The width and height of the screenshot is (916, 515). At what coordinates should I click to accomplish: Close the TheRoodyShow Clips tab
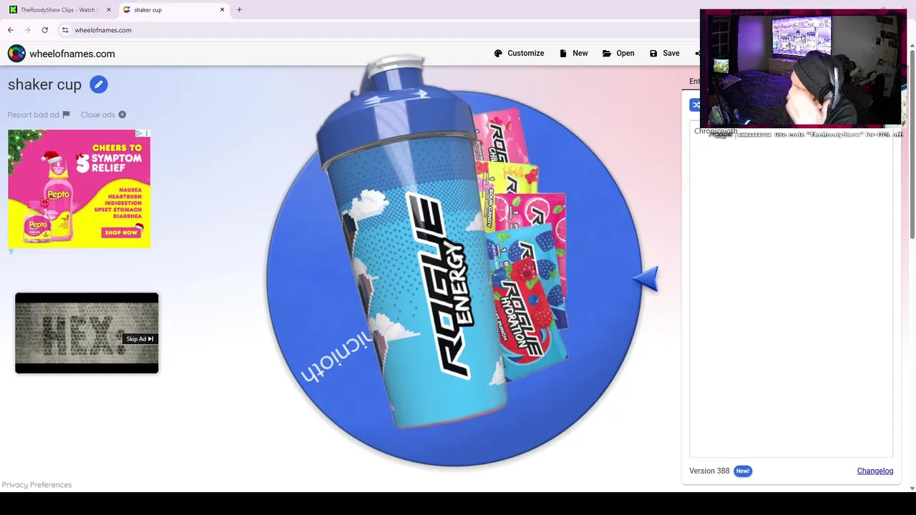109,10
